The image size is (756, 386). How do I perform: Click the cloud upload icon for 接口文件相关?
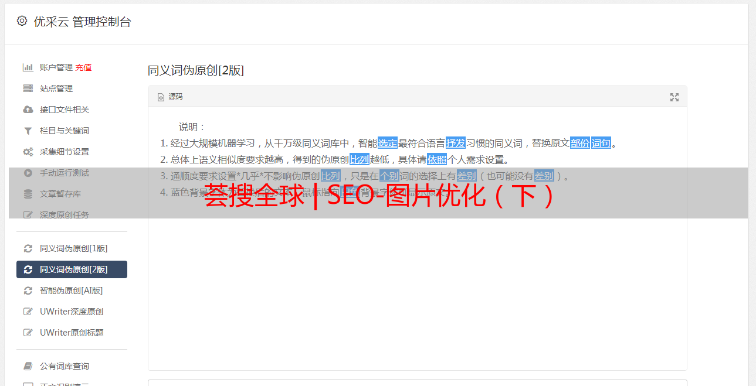click(28, 110)
